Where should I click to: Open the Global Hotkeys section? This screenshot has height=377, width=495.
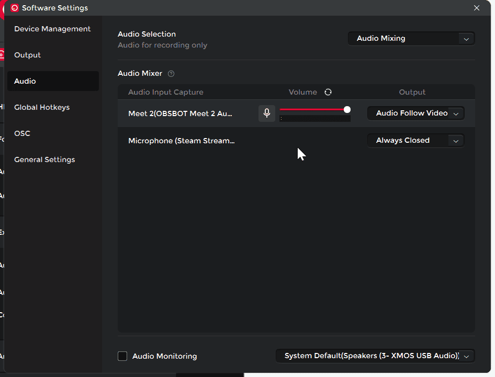[x=42, y=107]
